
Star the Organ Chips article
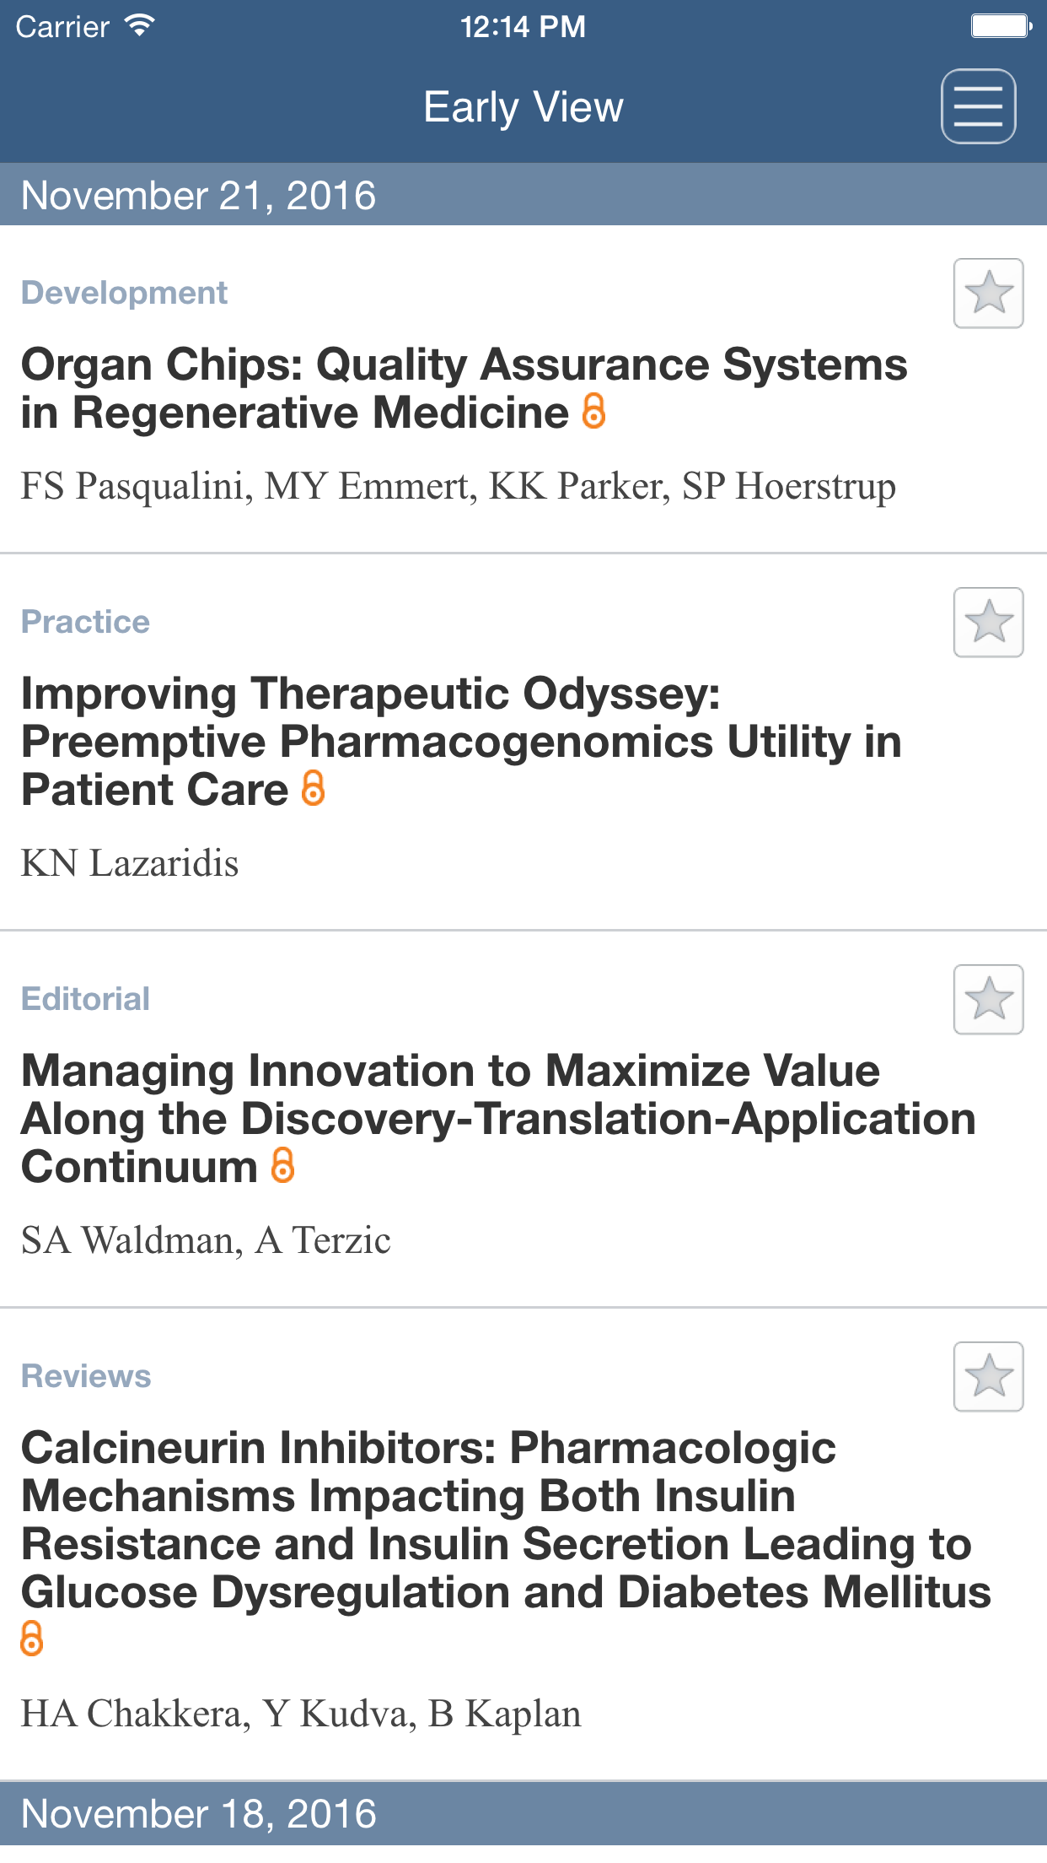(x=988, y=294)
